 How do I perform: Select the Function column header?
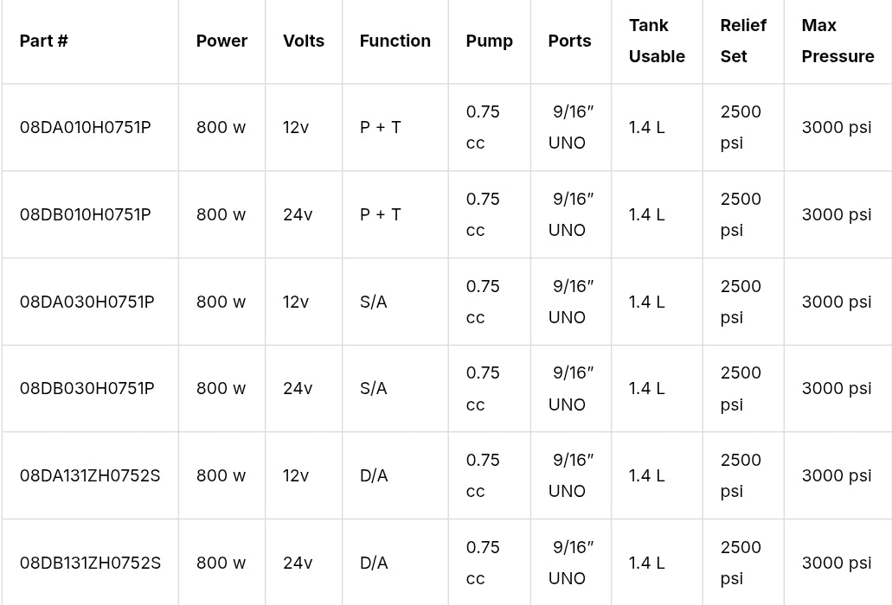pos(395,41)
